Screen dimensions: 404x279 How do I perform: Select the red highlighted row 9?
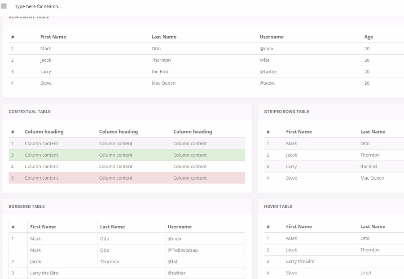[x=127, y=178]
